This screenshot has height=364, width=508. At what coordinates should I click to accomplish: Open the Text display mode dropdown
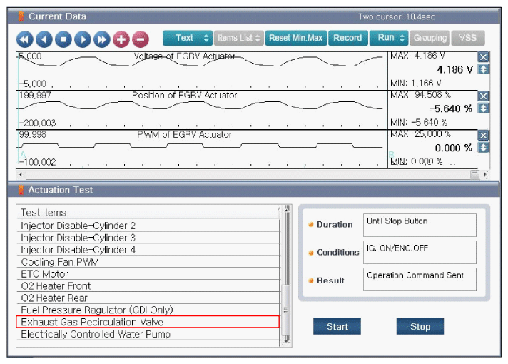coord(187,38)
